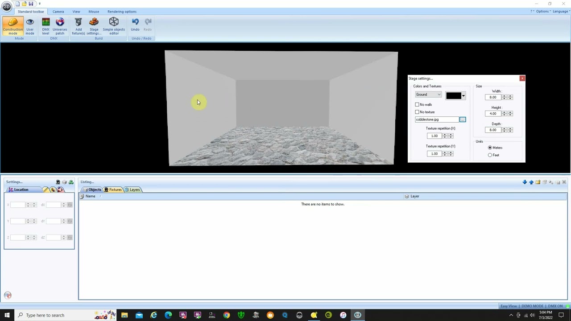The height and width of the screenshot is (321, 571).
Task: Click the Width value field
Action: 493,97
